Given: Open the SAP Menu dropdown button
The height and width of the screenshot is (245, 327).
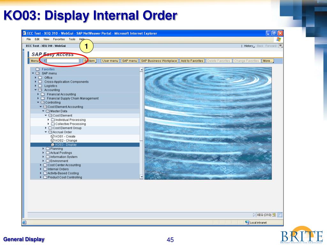Looking at the screenshot, I should coord(35,61).
